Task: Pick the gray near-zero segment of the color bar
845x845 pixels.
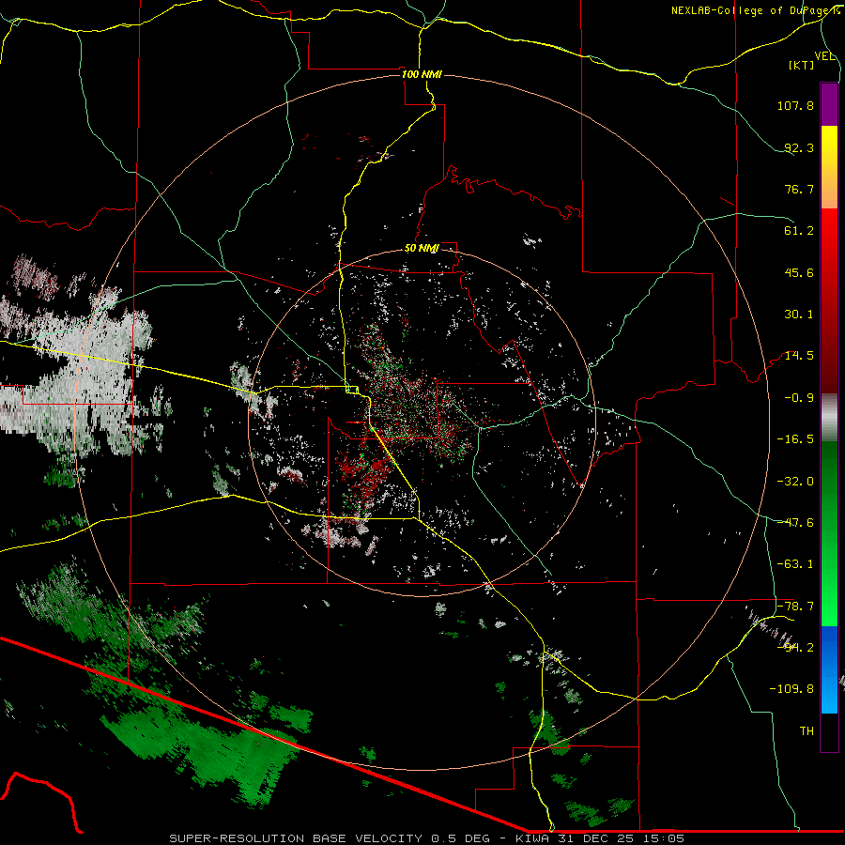Action: (x=829, y=418)
